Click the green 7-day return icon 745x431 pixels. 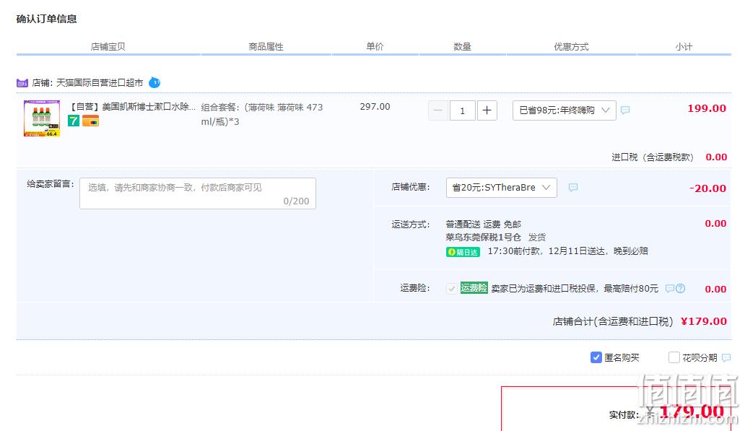(x=73, y=121)
